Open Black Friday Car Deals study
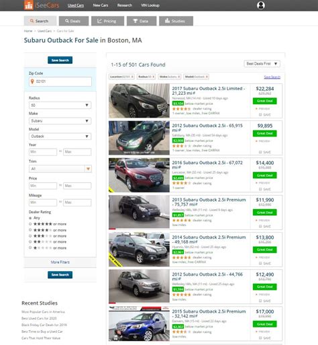The width and height of the screenshot is (318, 345). [44, 325]
